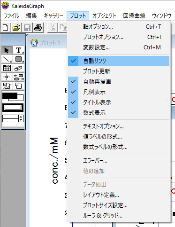Open the ウィンドウ menu
This screenshot has width=175, height=227.
[x=162, y=16]
